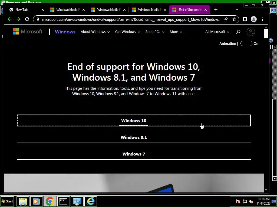Image resolution: width=277 pixels, height=207 pixels.
Task: Click the muted volume tray icon
Action: [251, 201]
